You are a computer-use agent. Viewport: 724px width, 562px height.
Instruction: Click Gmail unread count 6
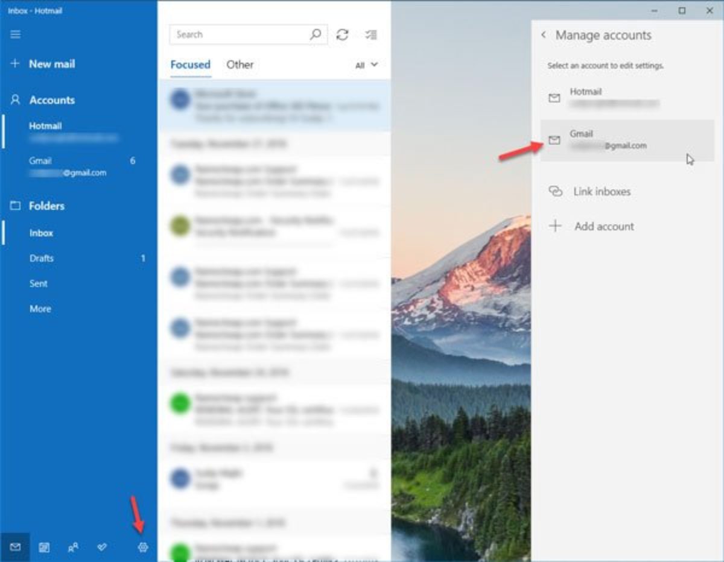coord(133,161)
